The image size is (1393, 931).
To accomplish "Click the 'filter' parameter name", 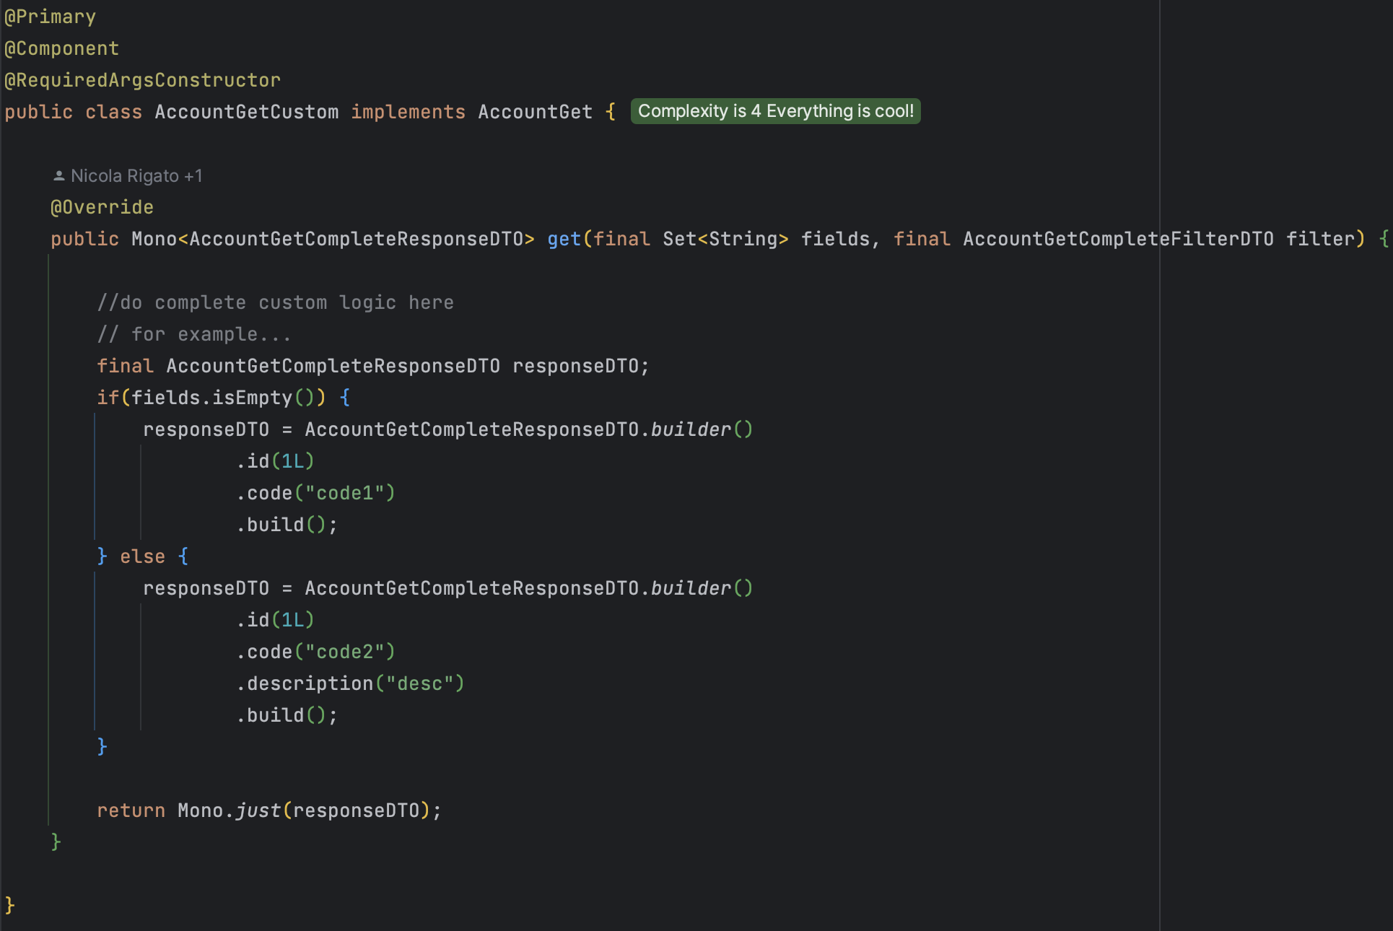I will pos(1320,239).
